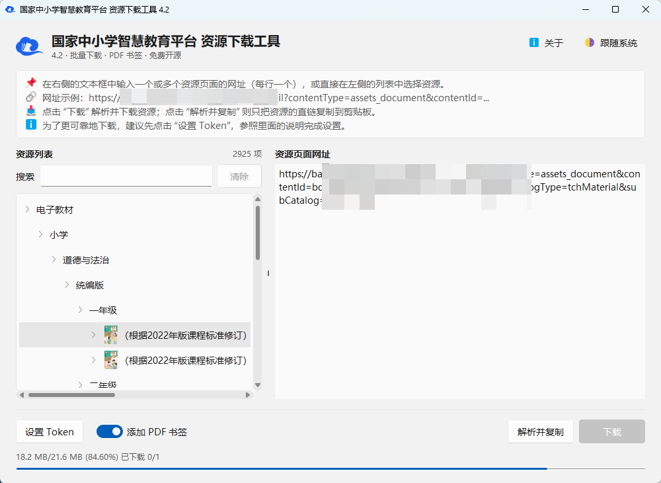Click the red pushpin tip icon
Viewport: 661px width, 483px height.
pos(31,83)
